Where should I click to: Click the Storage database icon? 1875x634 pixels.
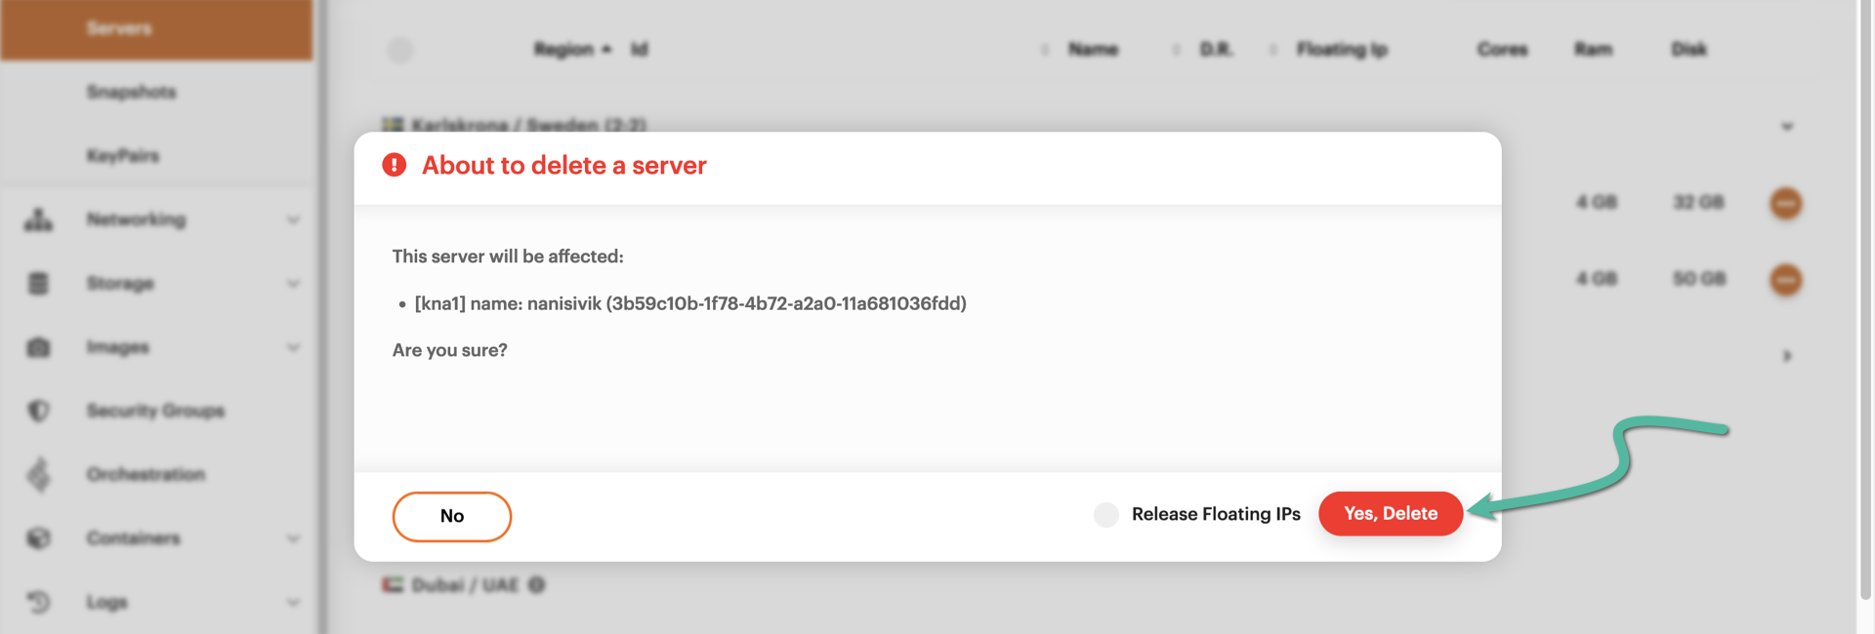click(x=38, y=284)
